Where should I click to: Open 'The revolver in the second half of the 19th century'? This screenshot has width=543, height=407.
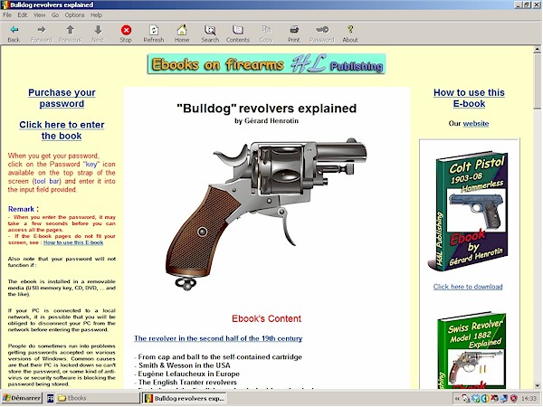click(x=218, y=338)
